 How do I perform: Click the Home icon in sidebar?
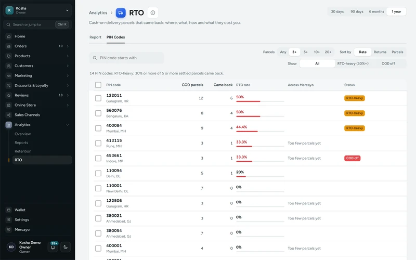9,36
